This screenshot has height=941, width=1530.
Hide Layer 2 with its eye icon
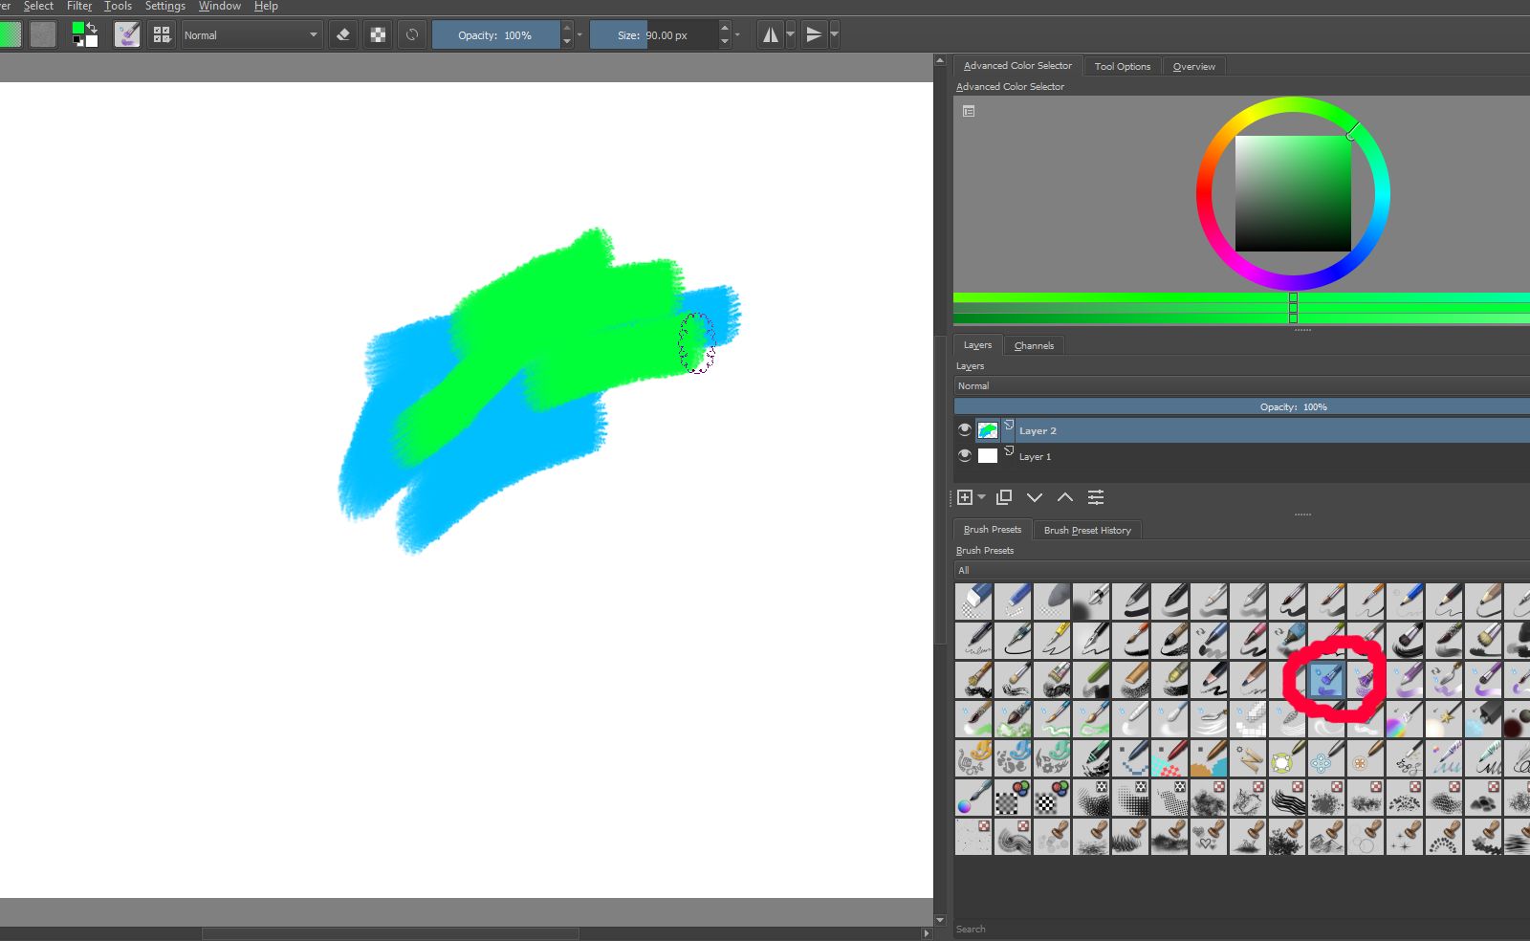point(964,429)
